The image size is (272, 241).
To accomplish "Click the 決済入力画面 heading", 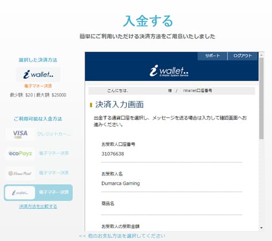I will [x=119, y=105].
